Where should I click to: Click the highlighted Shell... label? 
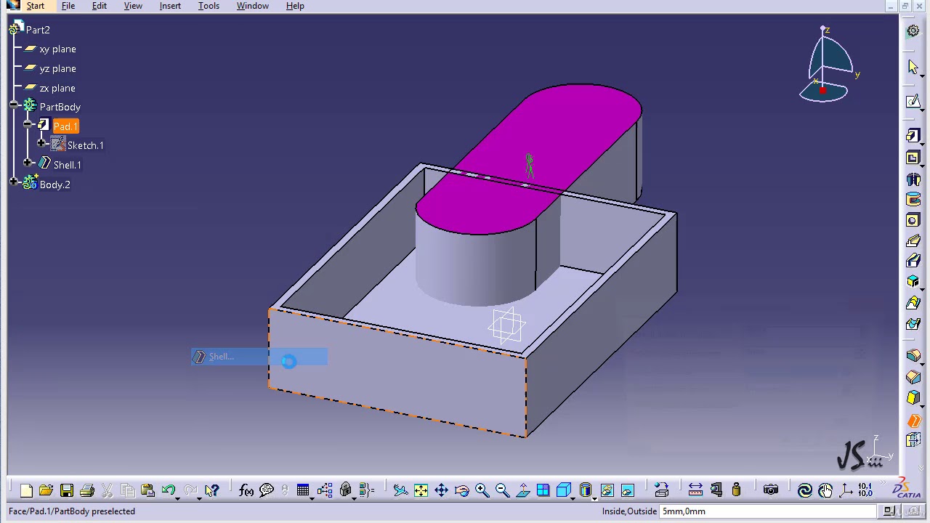click(x=221, y=357)
